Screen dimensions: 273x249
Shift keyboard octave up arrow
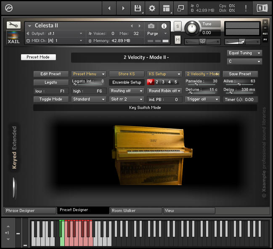[x=8, y=226]
